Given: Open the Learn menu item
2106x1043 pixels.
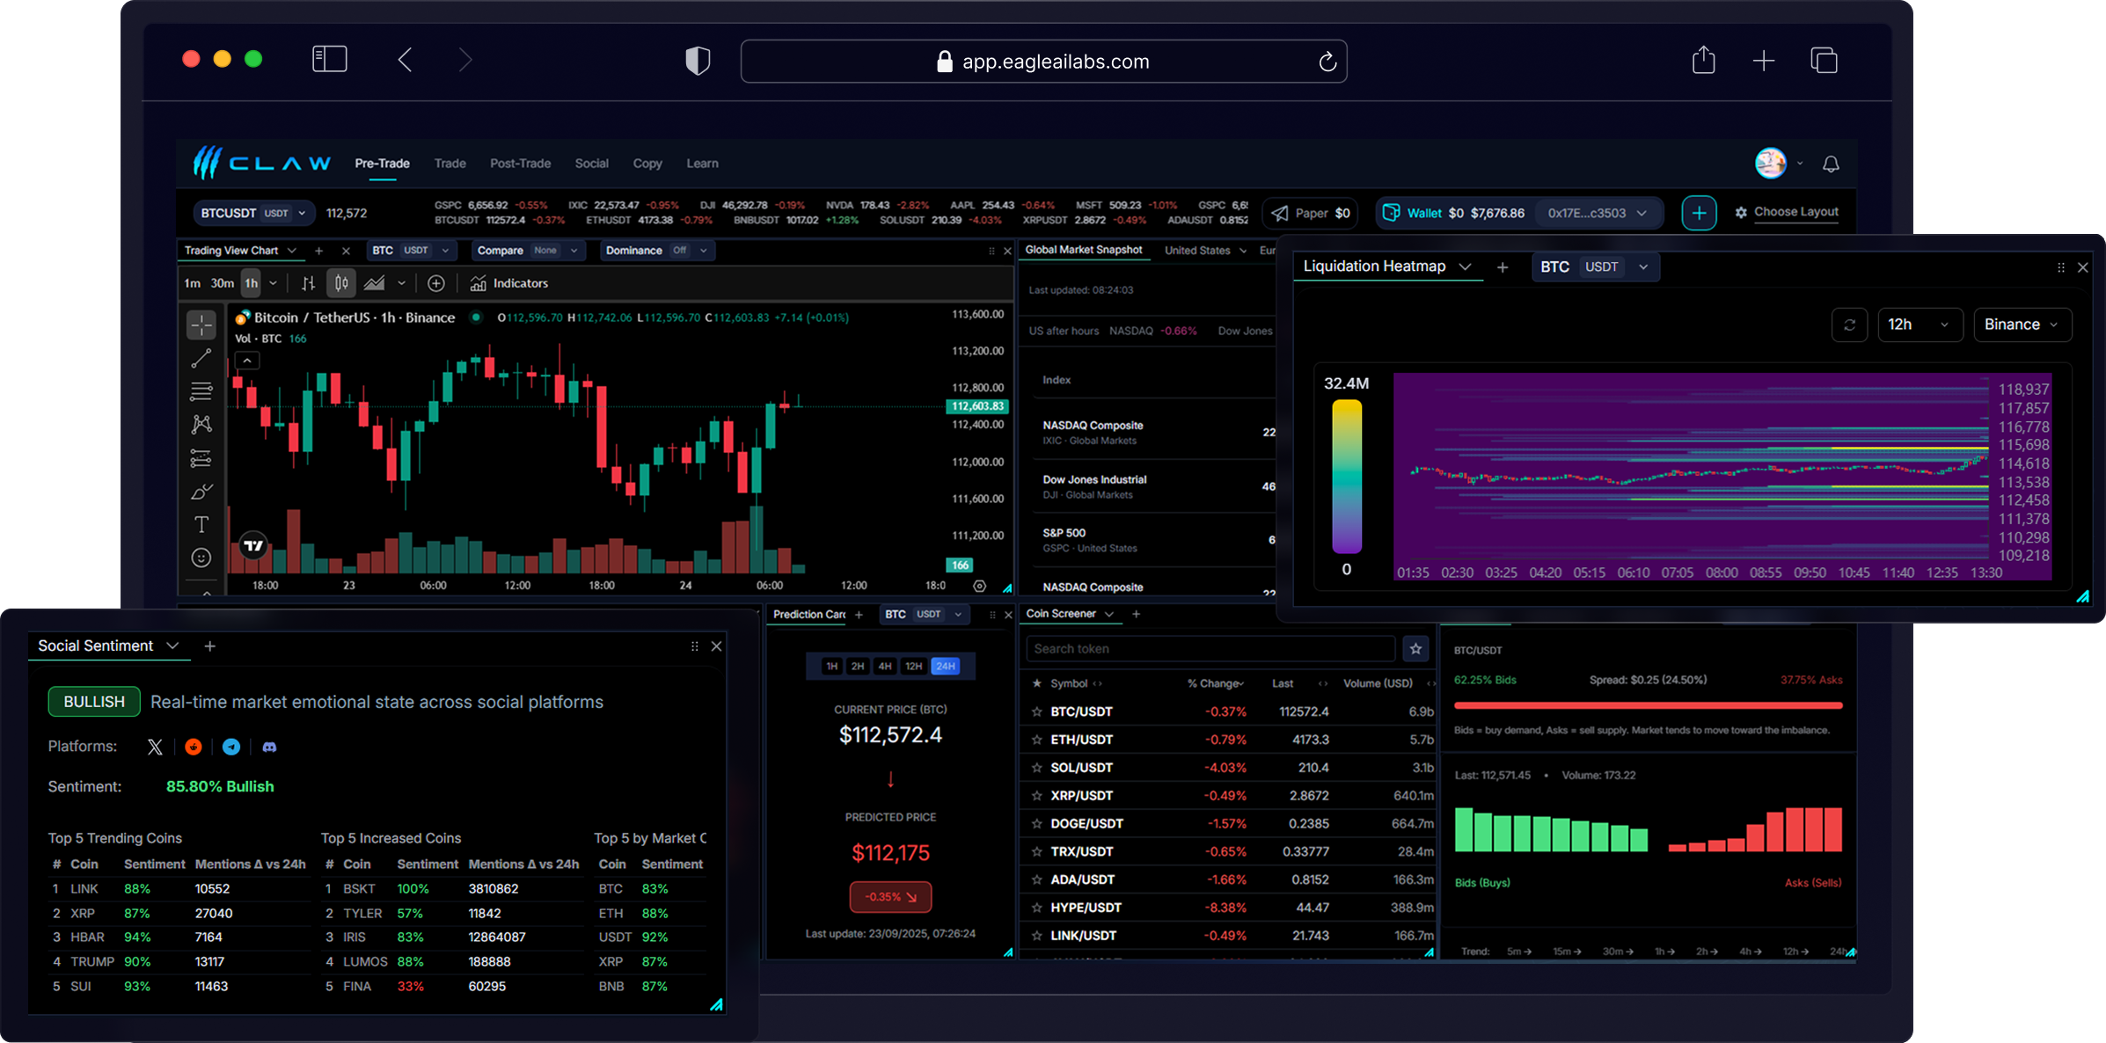Looking at the screenshot, I should click(x=702, y=164).
